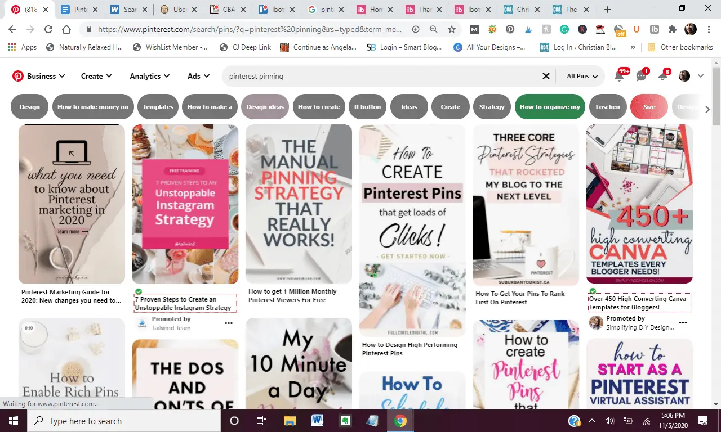This screenshot has width=721, height=432.
Task: Switch to the Uber tab
Action: (x=179, y=10)
